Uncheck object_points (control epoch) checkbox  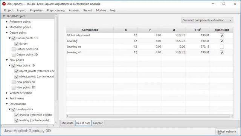(x=17, y=77)
